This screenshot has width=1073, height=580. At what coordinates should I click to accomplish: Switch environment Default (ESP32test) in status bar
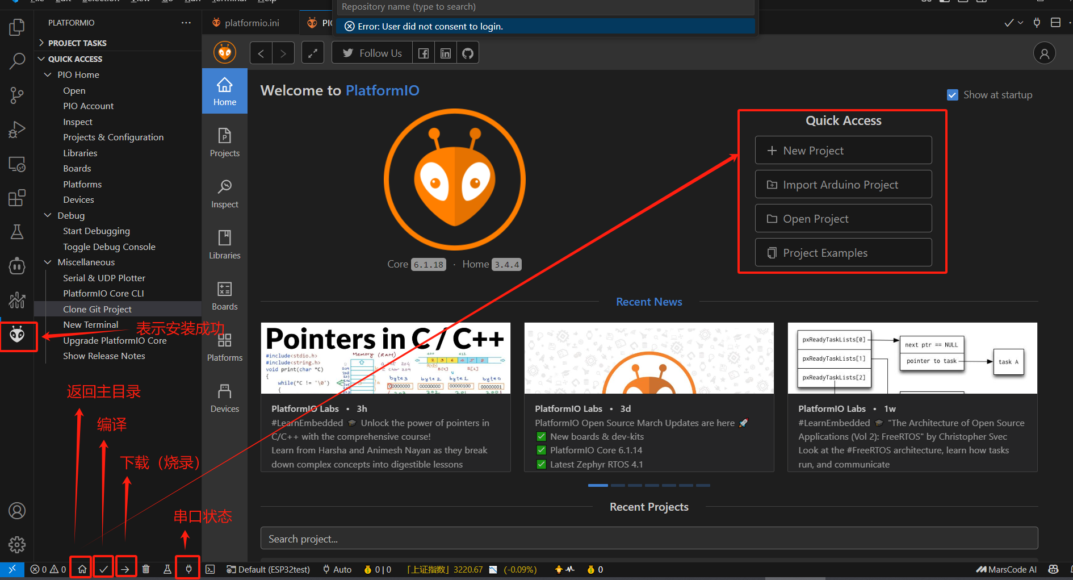click(269, 569)
